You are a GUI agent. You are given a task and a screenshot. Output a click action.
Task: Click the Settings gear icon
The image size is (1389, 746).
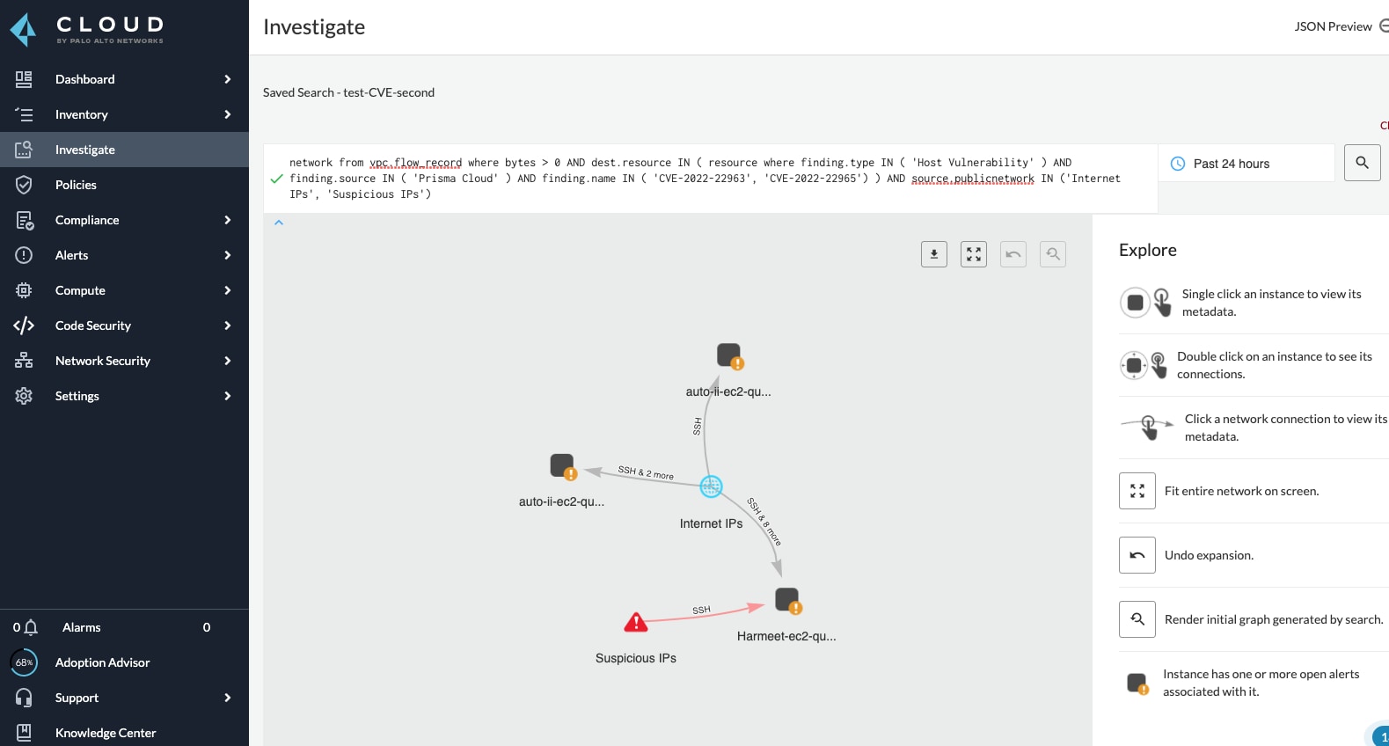(24, 396)
